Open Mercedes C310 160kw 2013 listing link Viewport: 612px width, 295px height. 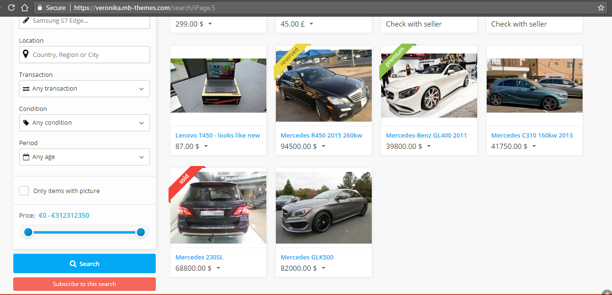tap(532, 135)
